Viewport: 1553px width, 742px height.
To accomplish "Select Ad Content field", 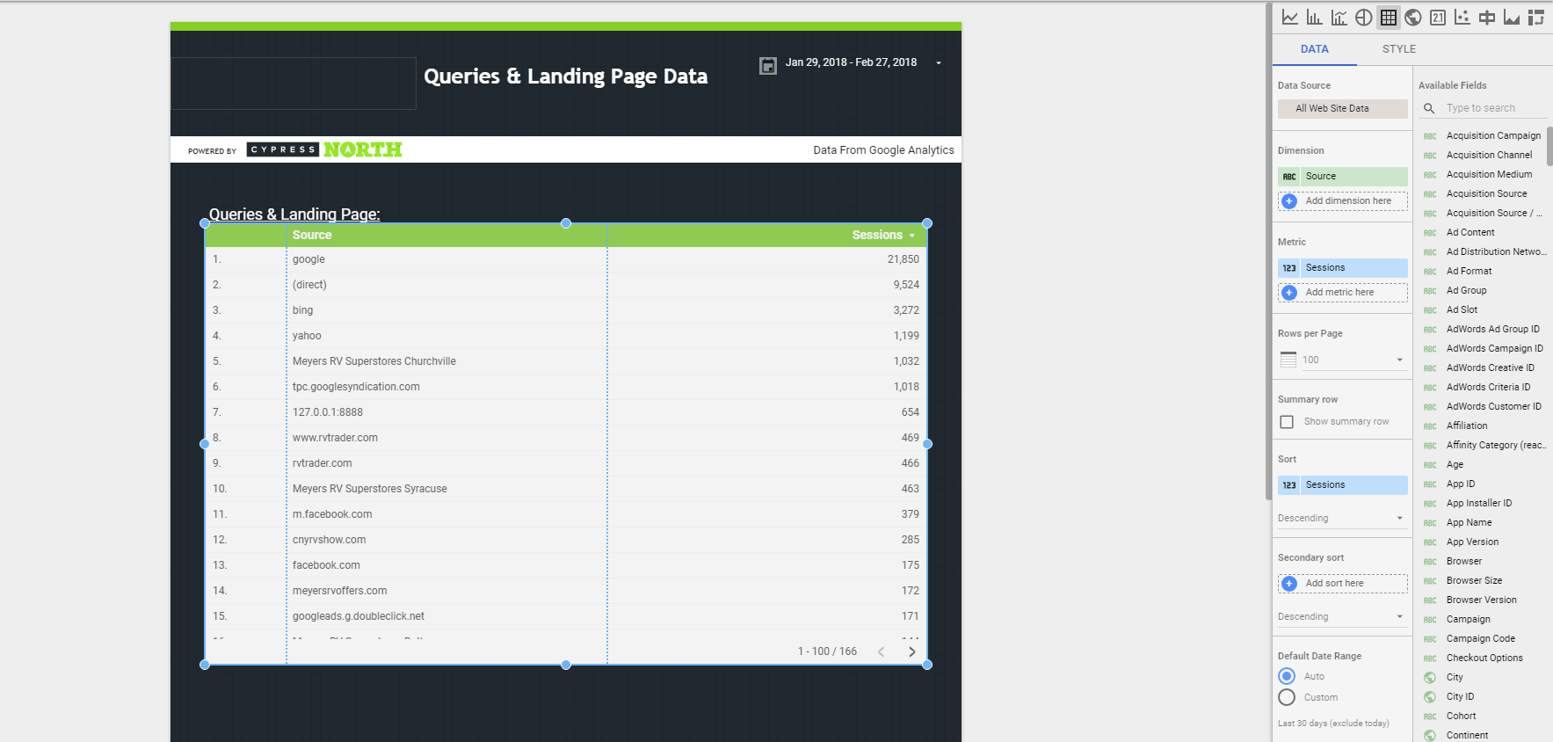I will [1470, 233].
